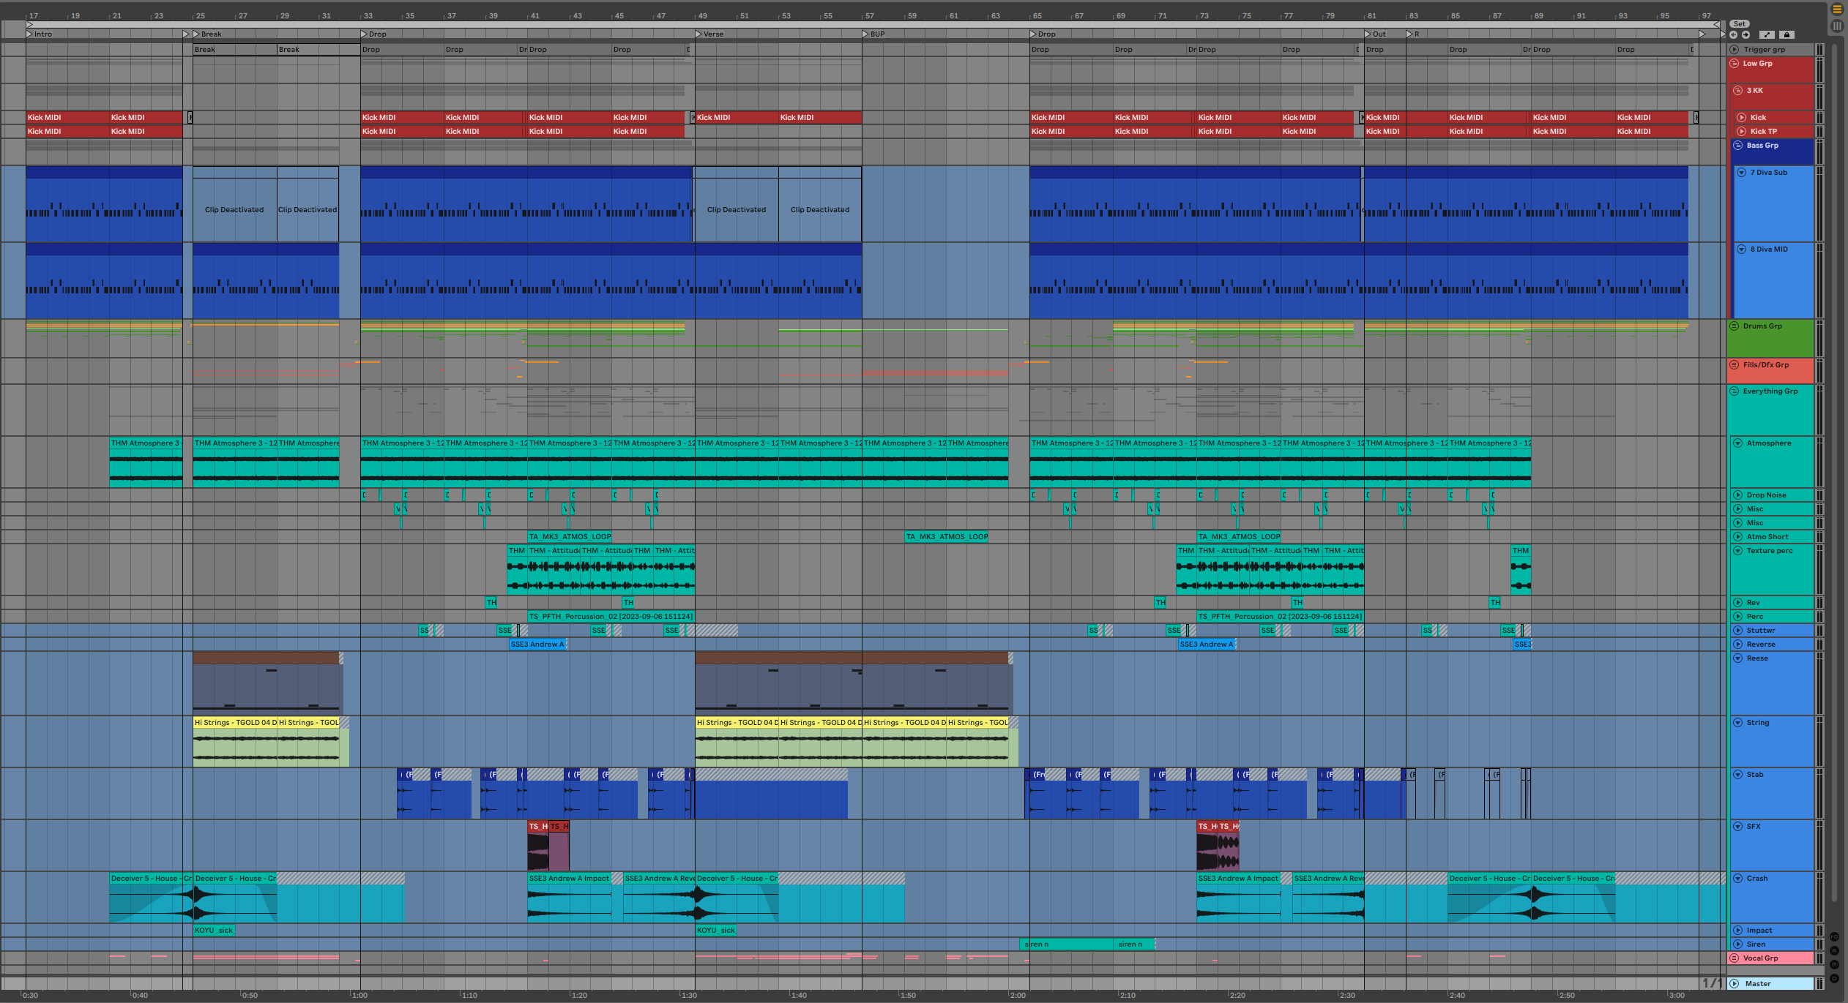Image resolution: width=1848 pixels, height=1003 pixels.
Task: Toggle the R returns visibility button
Action: [x=1835, y=951]
